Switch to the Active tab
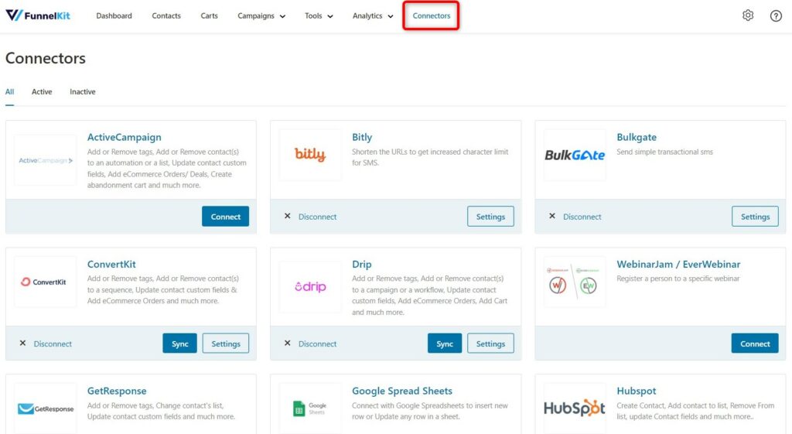 42,92
